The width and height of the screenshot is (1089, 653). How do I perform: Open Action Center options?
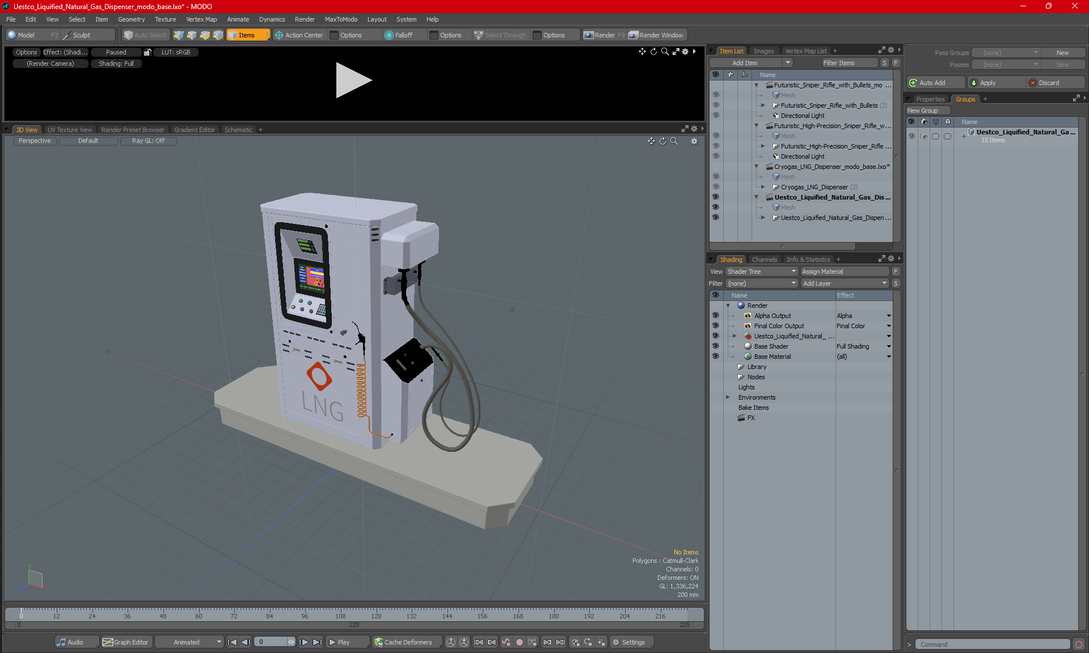point(299,35)
